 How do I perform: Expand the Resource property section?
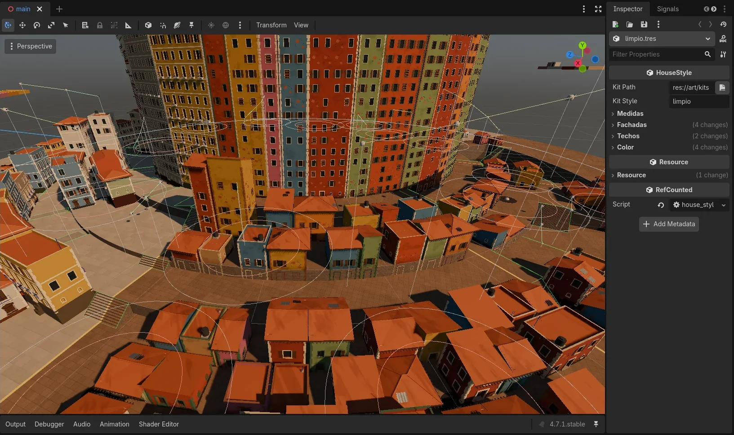669,175
